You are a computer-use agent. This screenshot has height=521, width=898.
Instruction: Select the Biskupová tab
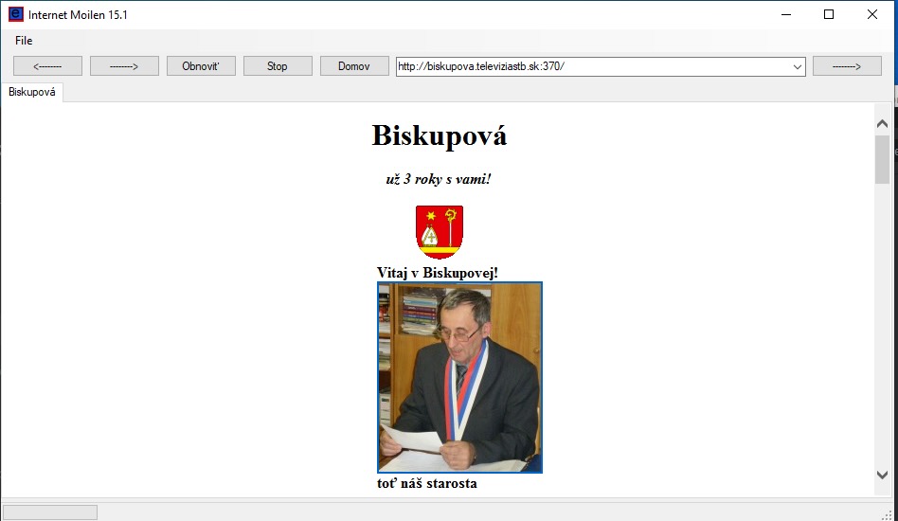32,92
